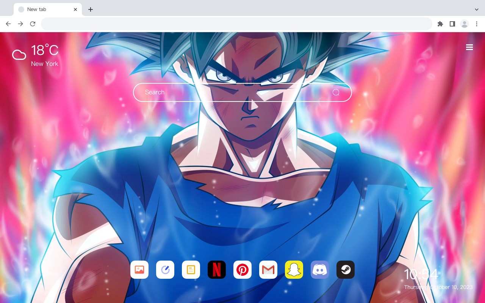Open the Chrome profile avatar
Viewport: 485px width, 303px height.
465,24
